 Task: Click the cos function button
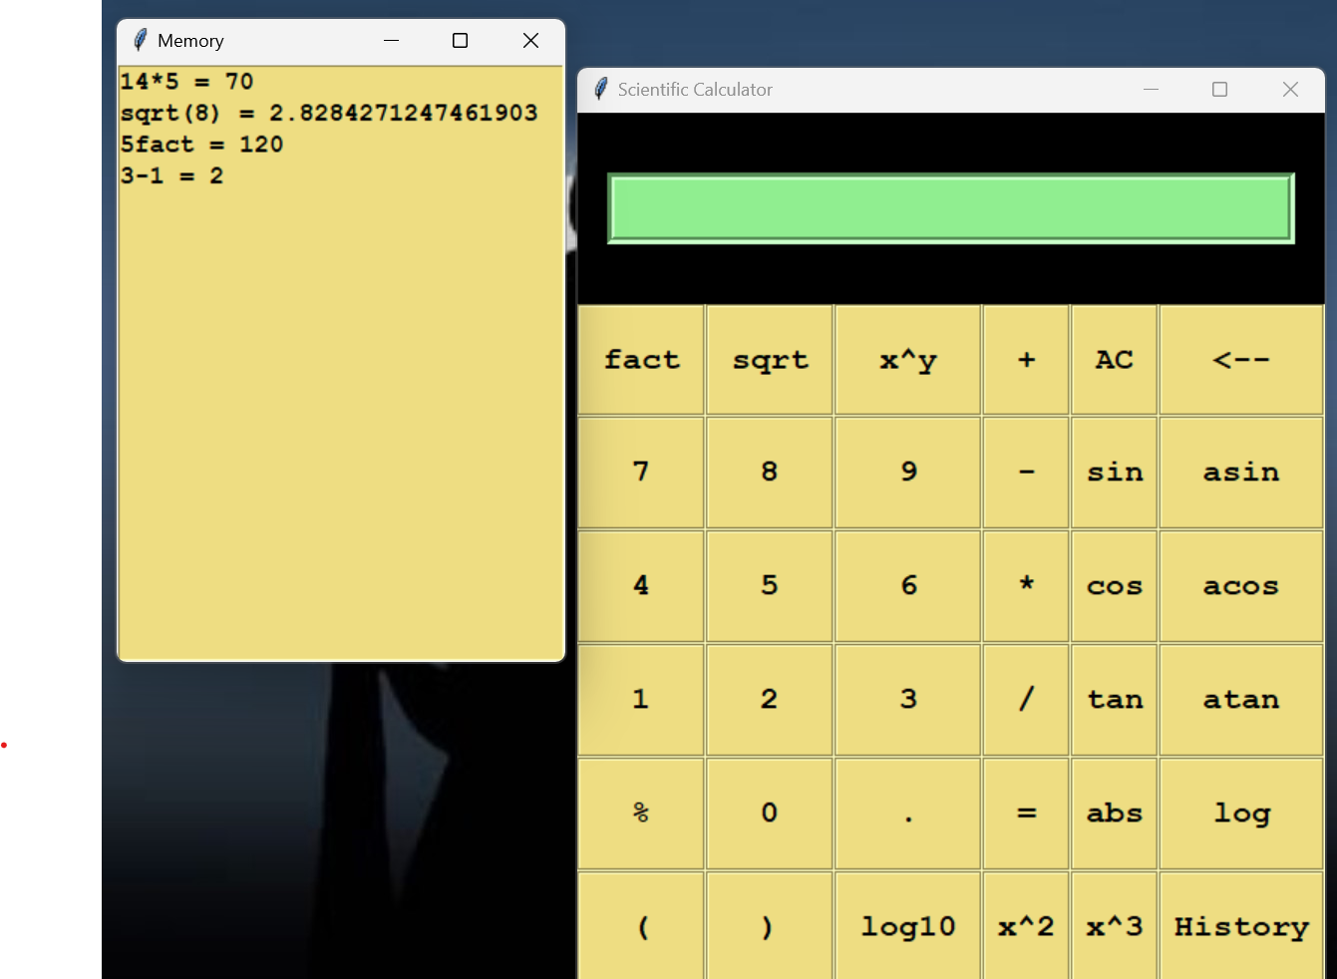click(x=1114, y=586)
